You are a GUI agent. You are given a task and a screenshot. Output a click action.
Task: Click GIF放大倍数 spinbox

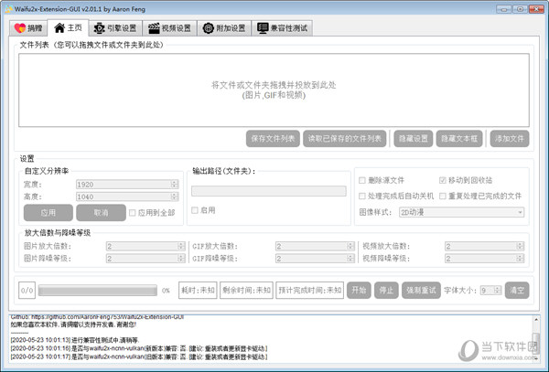[315, 246]
